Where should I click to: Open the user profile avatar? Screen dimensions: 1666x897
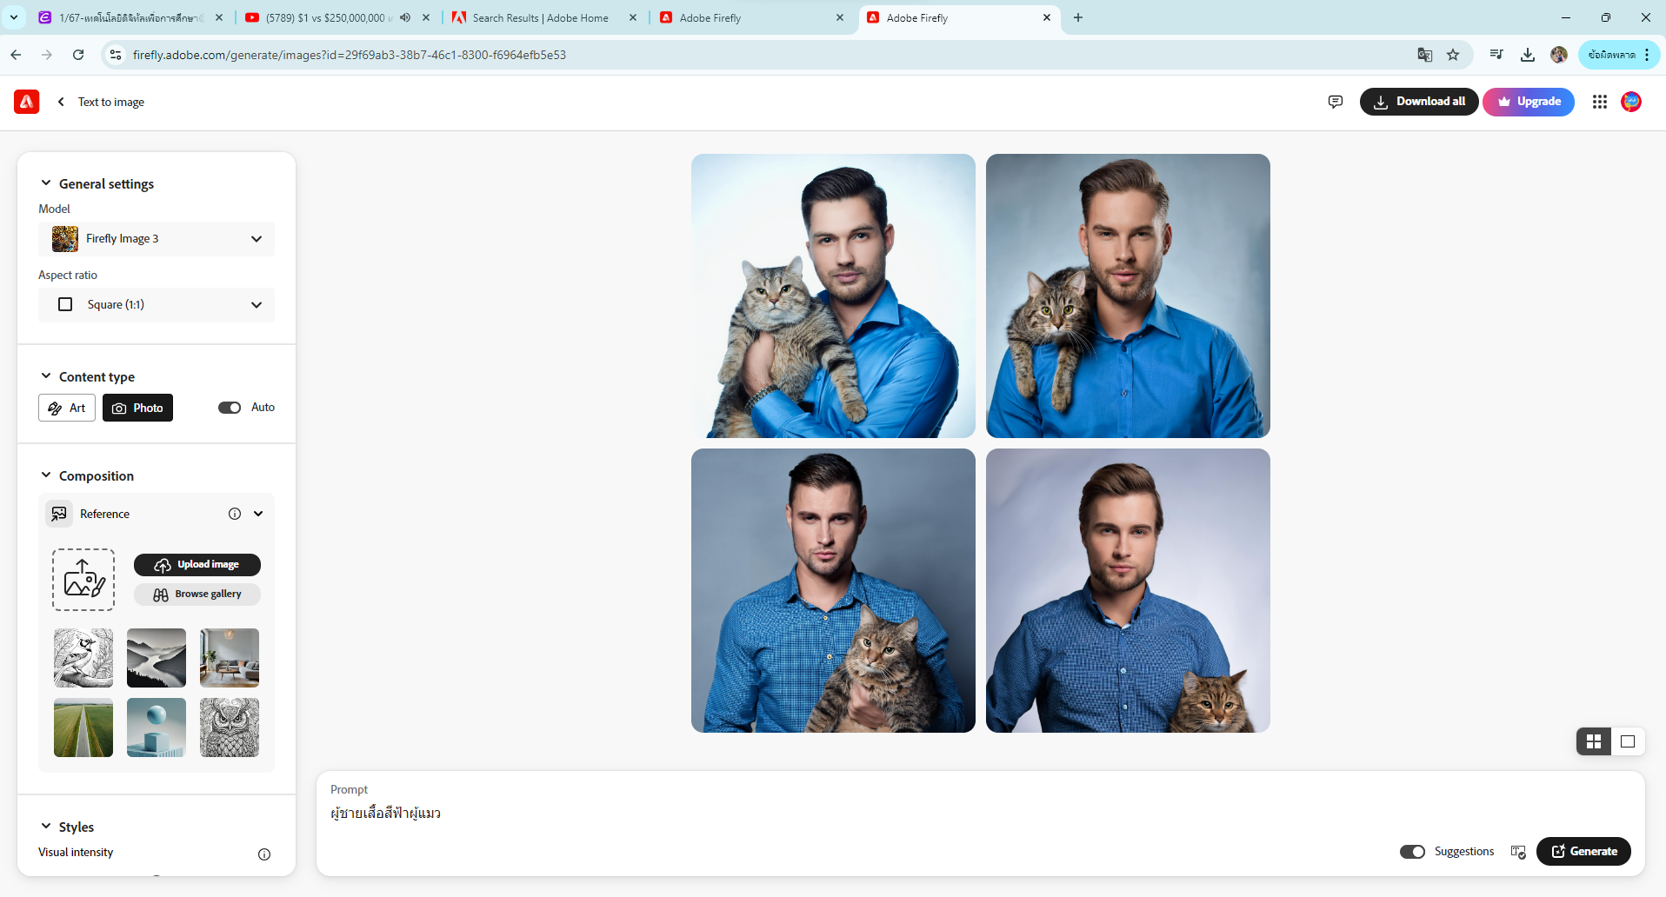[1631, 102]
